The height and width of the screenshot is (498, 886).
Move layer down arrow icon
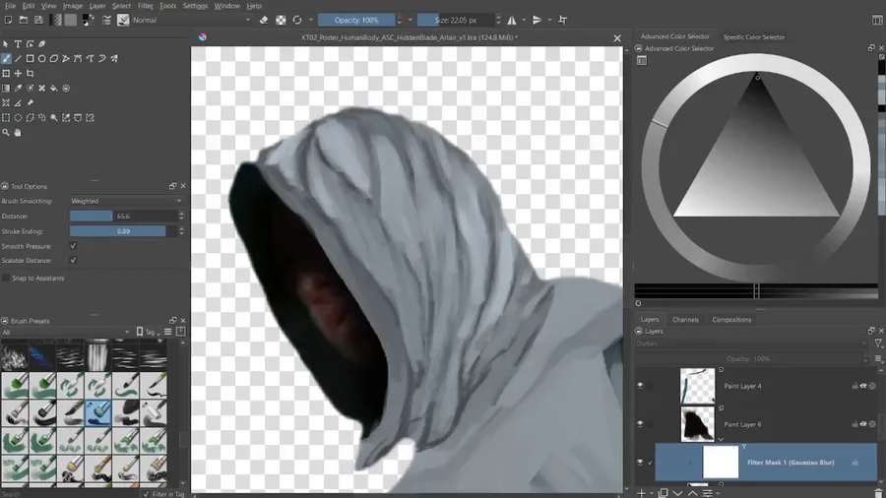(677, 493)
